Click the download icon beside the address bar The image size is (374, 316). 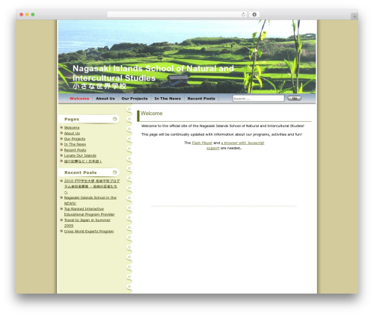tap(254, 14)
